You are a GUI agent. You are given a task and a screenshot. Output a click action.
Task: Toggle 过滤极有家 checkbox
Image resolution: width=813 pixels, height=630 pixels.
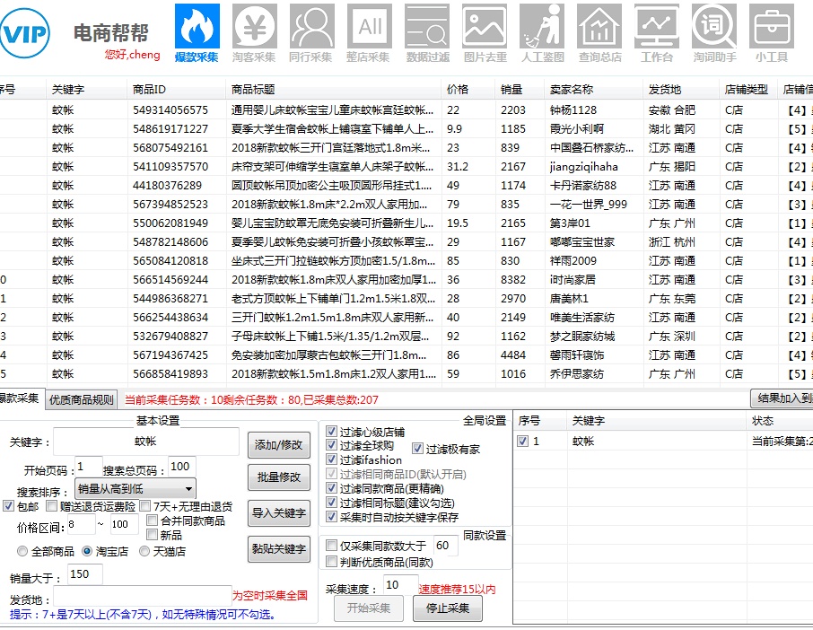tap(418, 449)
